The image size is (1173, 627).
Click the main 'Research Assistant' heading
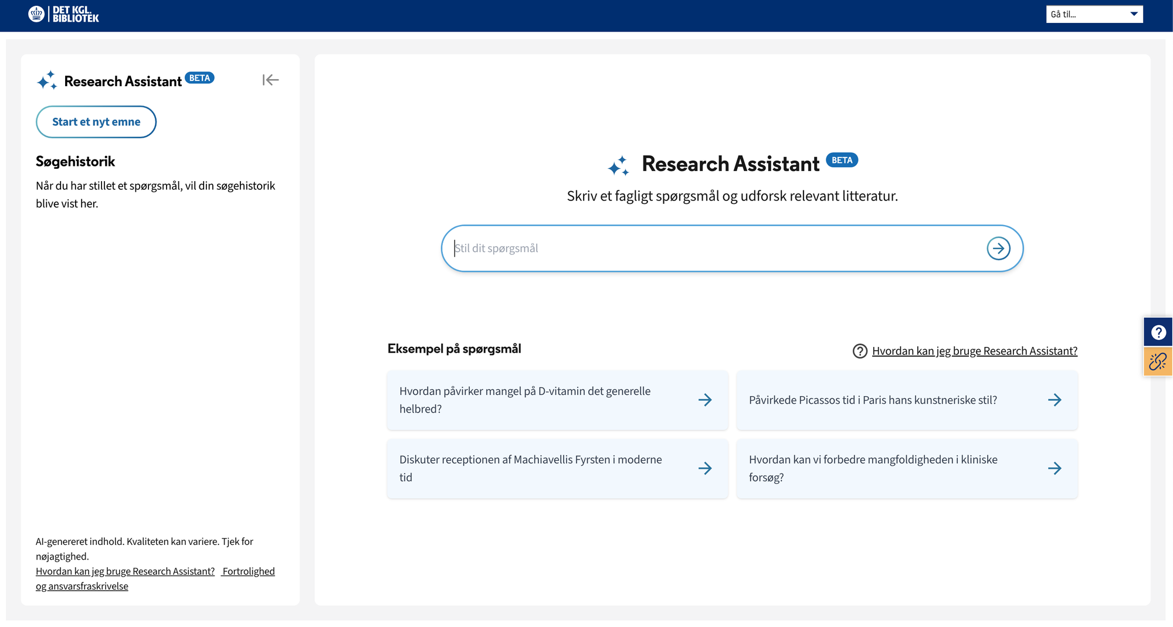(x=730, y=164)
